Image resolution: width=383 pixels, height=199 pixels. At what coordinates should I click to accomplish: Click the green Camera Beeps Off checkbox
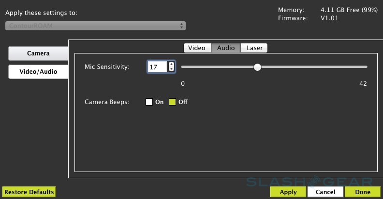click(172, 102)
